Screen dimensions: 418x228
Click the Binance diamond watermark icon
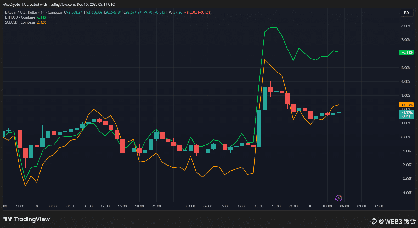pyautogui.click(x=374, y=221)
